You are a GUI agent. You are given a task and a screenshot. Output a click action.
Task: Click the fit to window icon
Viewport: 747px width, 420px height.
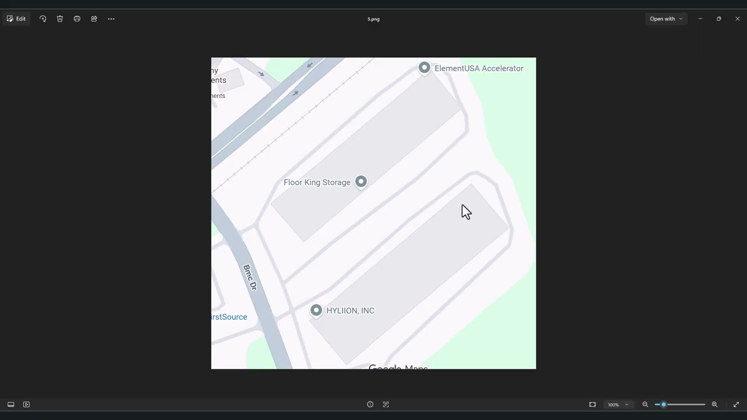pos(592,404)
